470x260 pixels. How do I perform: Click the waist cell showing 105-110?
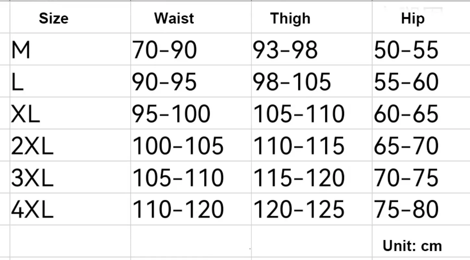191,177
